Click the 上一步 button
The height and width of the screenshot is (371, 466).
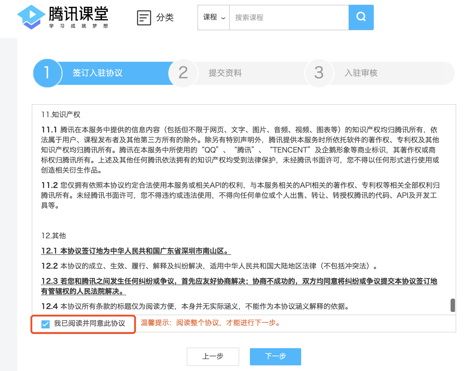[213, 356]
